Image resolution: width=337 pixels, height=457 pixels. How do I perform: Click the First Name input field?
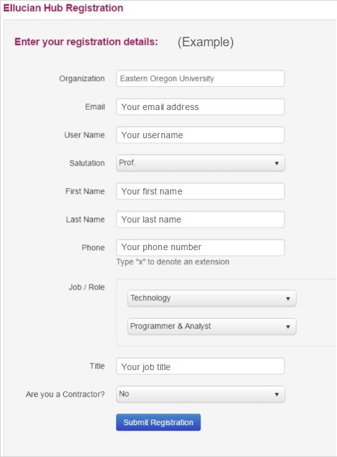pyautogui.click(x=200, y=191)
